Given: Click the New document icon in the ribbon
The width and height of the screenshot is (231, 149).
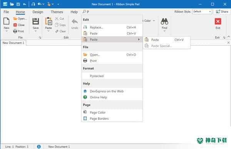Looking at the screenshot, I should tap(6, 21).
